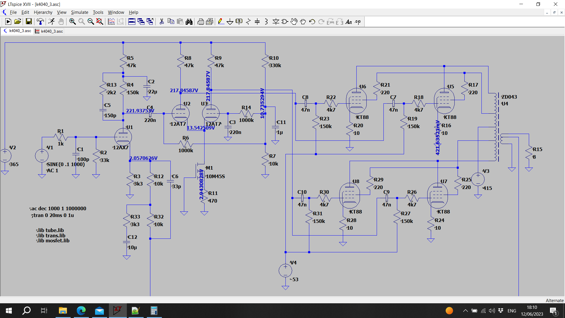
Task: Place a Capacitor from the toolbar
Action: tap(257, 21)
